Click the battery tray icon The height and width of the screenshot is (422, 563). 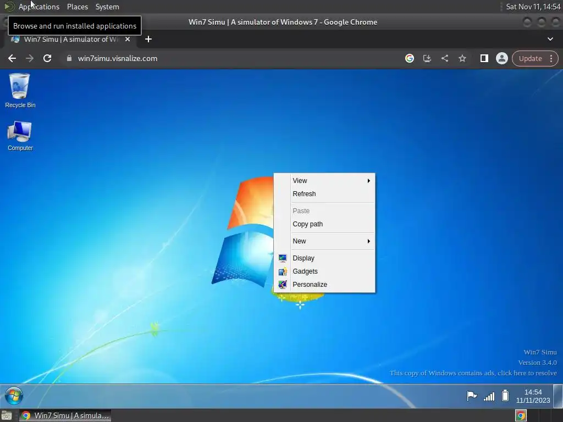tap(505, 396)
